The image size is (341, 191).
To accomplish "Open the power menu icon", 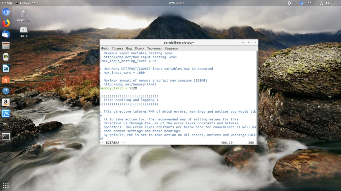I will coord(333,3).
